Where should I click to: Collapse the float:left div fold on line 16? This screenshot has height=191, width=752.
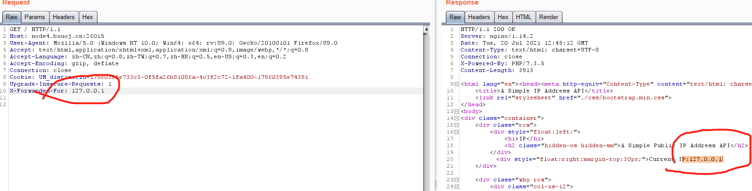point(456,132)
